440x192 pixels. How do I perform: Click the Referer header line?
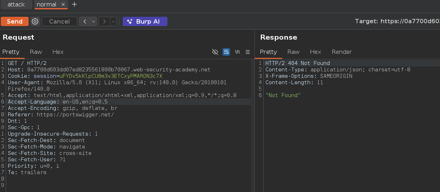(61, 115)
